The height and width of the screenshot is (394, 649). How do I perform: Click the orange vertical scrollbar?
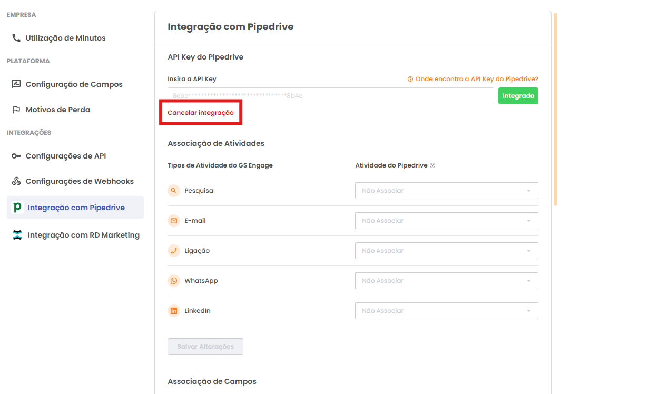[x=555, y=109]
